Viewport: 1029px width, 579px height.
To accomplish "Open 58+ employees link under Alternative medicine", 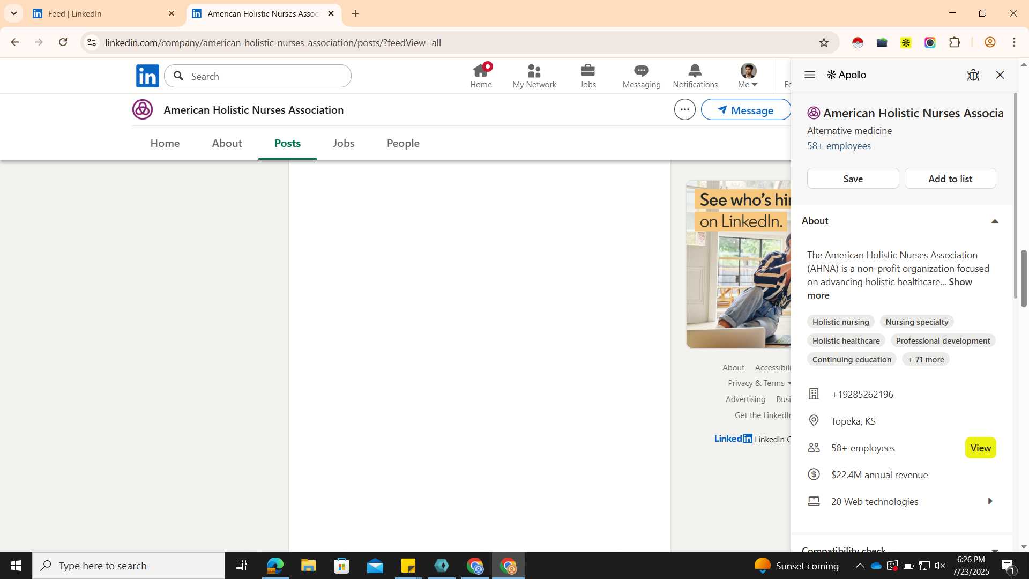I will point(839,146).
